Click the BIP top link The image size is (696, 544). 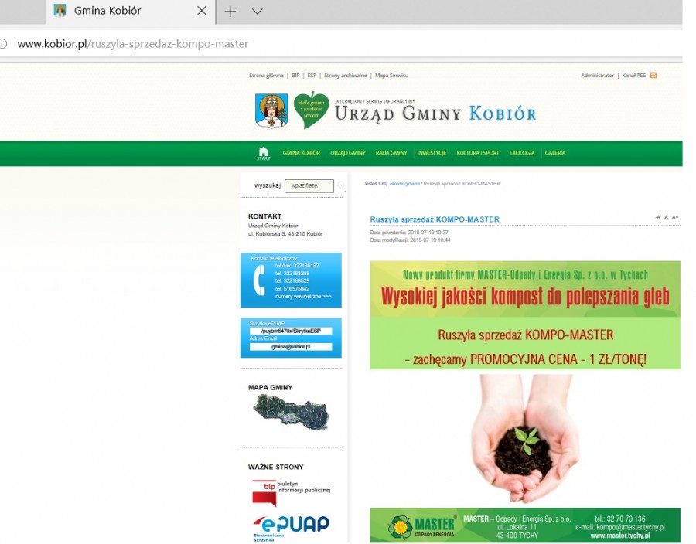(x=295, y=76)
